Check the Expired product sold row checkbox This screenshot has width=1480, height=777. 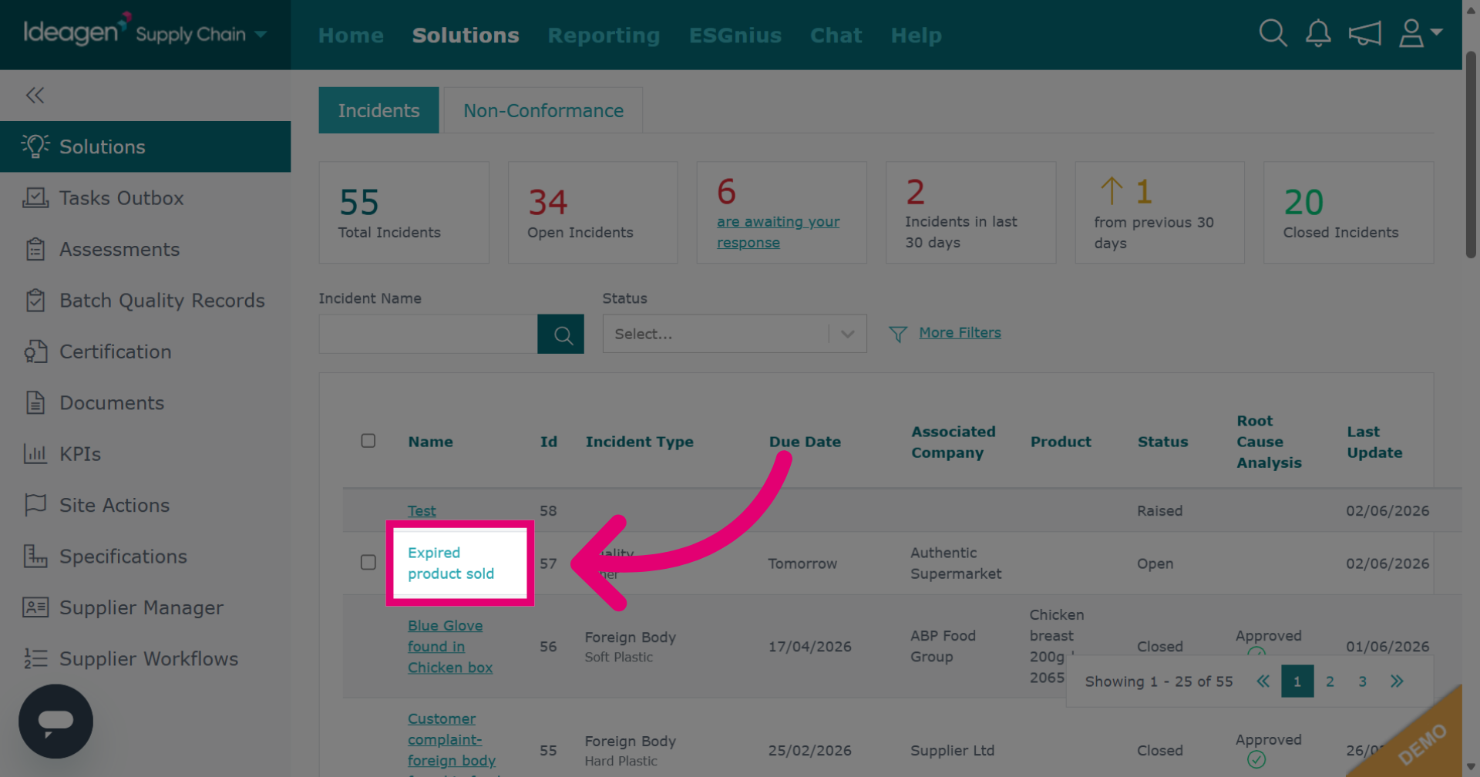click(368, 562)
